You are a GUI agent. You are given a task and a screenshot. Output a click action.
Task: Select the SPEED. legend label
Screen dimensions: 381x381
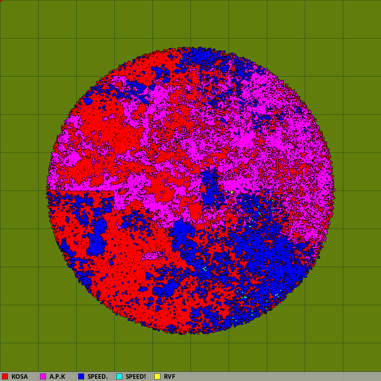[98, 377]
